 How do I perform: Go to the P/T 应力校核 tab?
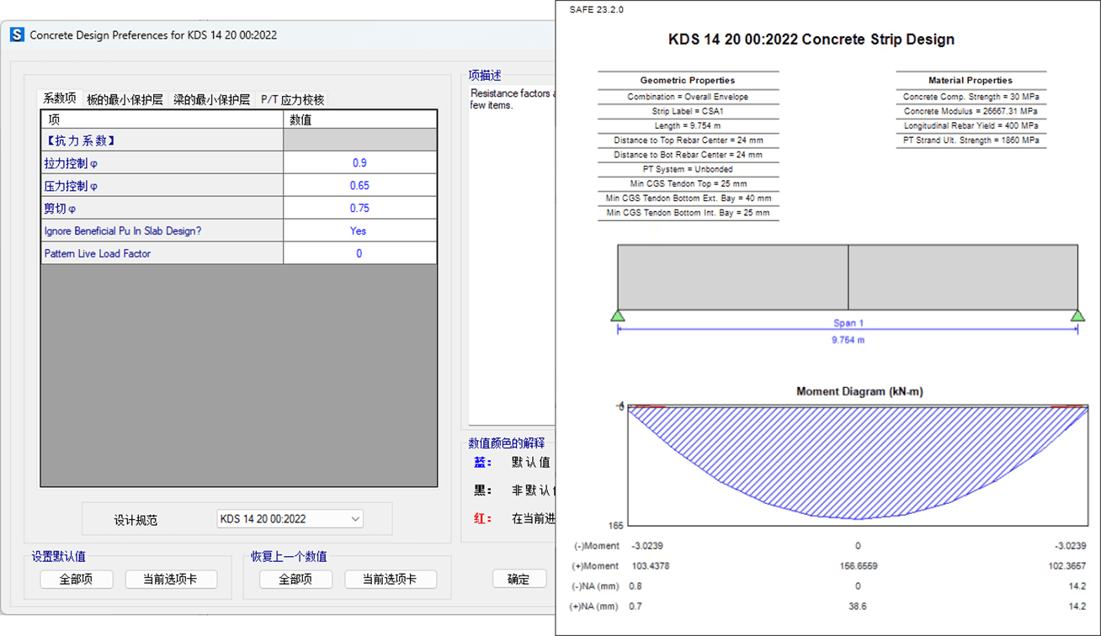292,99
